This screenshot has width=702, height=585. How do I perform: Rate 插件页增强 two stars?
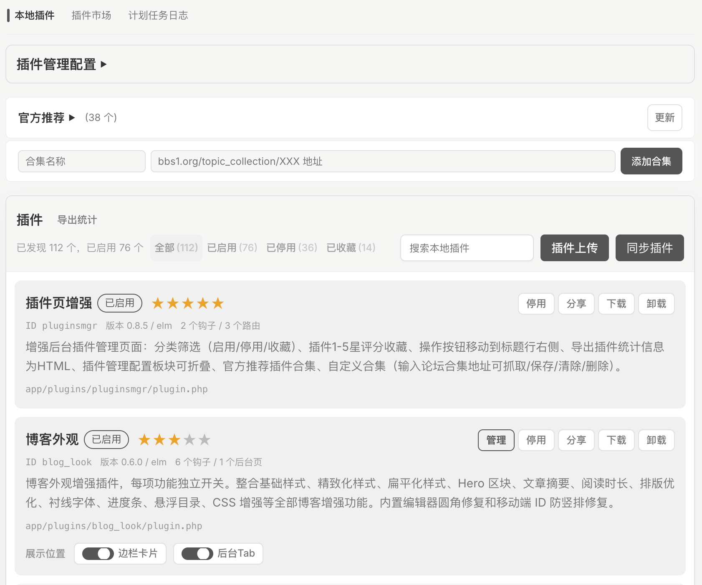click(173, 303)
